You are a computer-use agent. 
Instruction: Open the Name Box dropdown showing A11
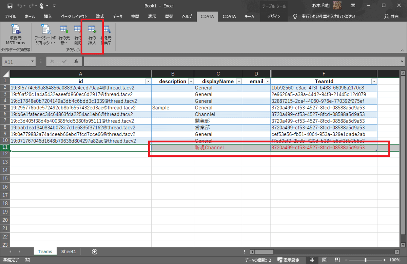click(33, 62)
